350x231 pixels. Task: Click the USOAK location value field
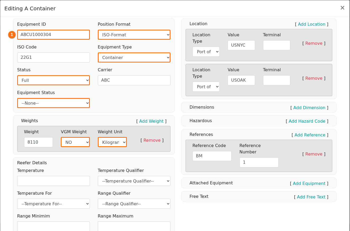point(241,80)
